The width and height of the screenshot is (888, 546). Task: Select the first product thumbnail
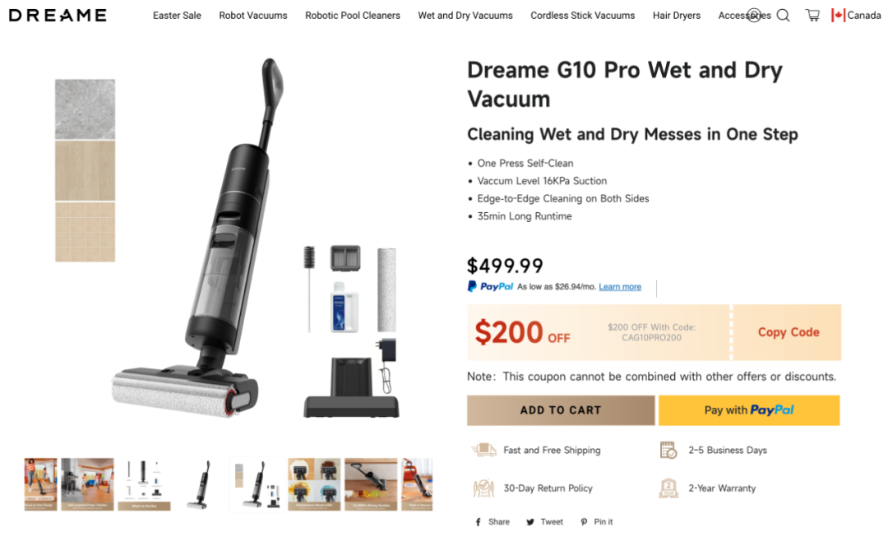40,485
